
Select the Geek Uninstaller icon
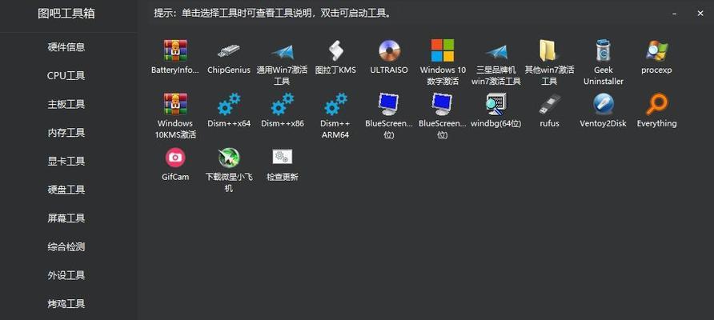coord(604,50)
